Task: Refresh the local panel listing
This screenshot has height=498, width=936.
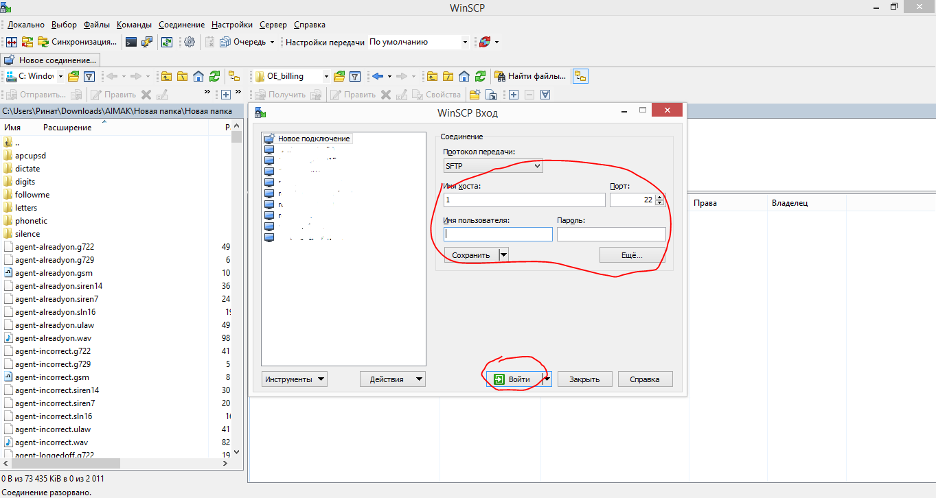Action: [214, 76]
